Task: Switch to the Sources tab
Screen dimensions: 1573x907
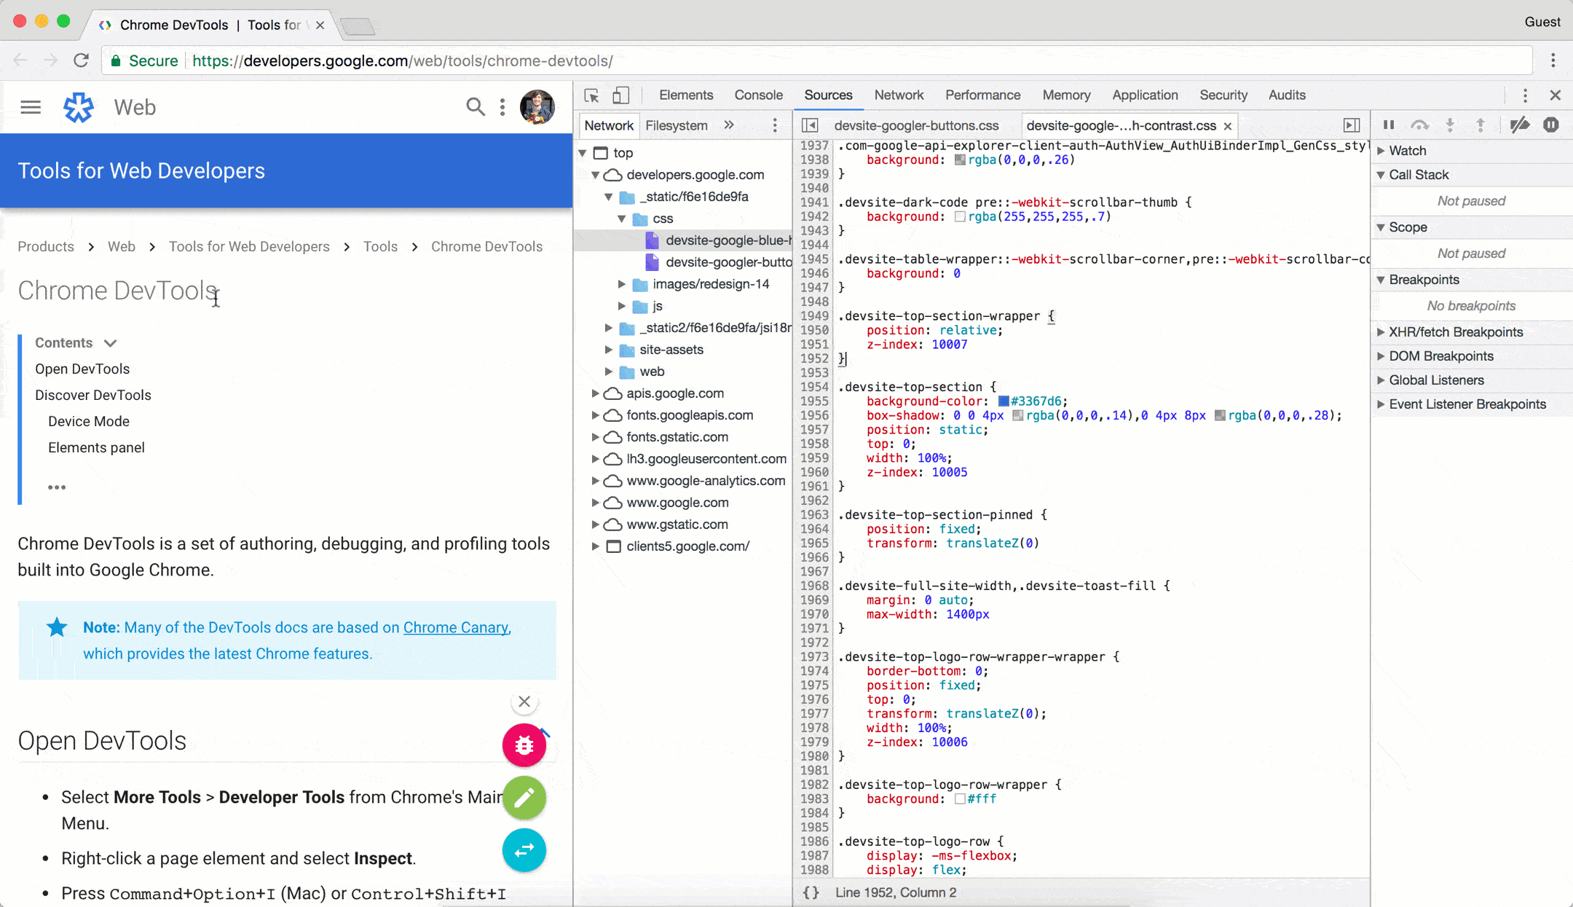Action: point(827,95)
